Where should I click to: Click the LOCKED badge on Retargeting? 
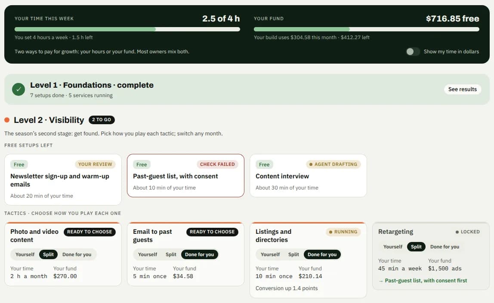click(467, 232)
